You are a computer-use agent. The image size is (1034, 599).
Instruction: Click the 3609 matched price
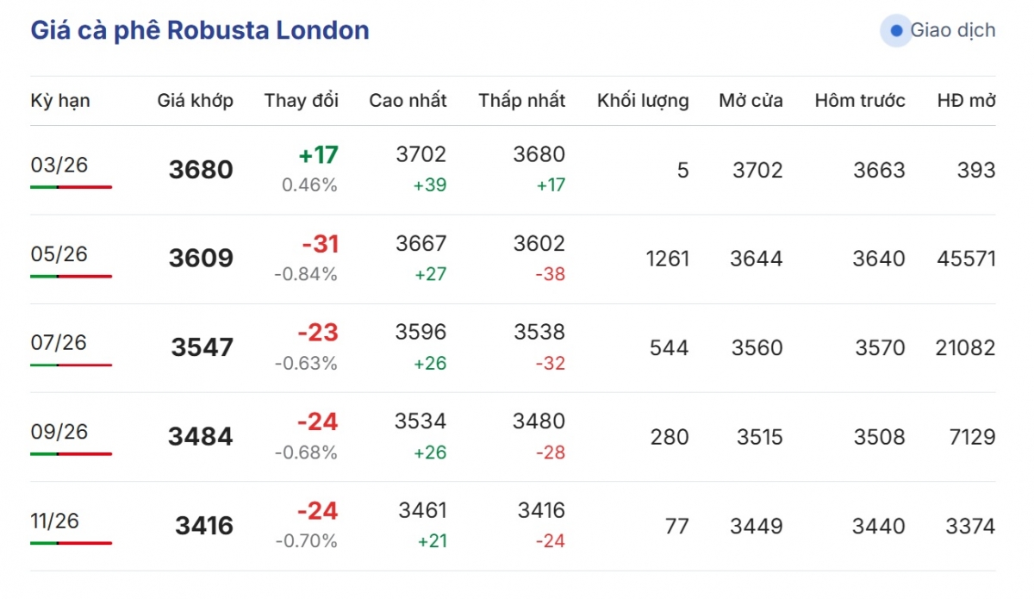pos(201,259)
